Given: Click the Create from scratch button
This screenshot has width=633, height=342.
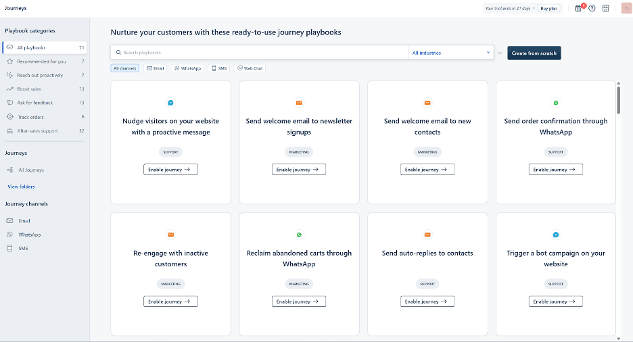Looking at the screenshot, I should [534, 53].
